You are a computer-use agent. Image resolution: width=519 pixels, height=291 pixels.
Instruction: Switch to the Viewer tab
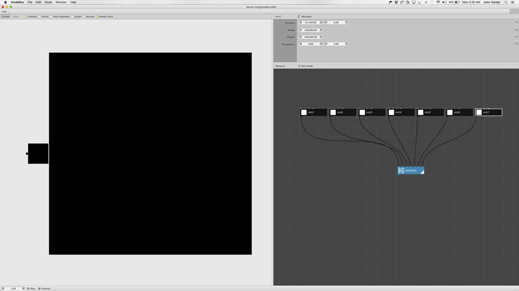[x=6, y=17]
